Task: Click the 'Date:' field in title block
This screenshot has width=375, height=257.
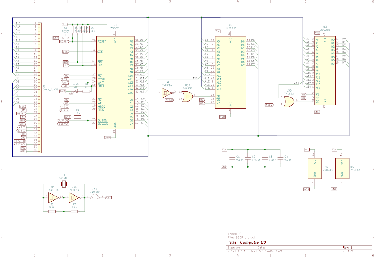Action: pyautogui.click(x=261, y=247)
